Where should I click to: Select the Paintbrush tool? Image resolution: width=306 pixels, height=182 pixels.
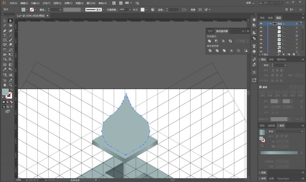click(x=10, y=40)
